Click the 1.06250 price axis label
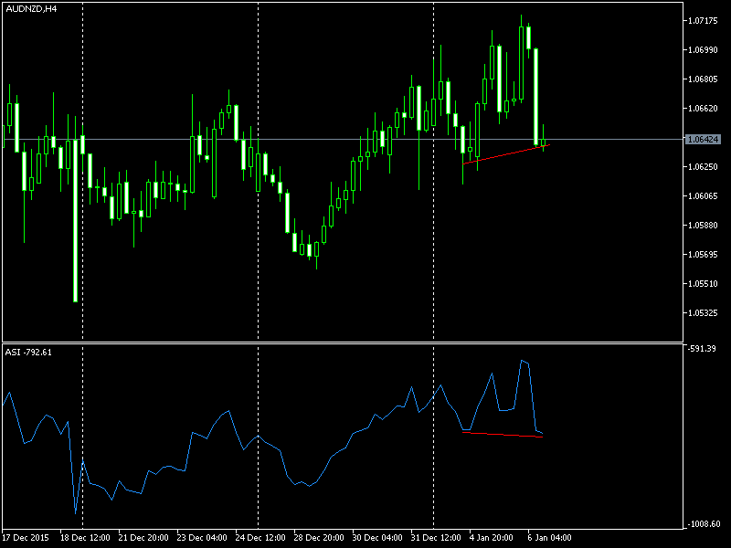 pos(703,167)
